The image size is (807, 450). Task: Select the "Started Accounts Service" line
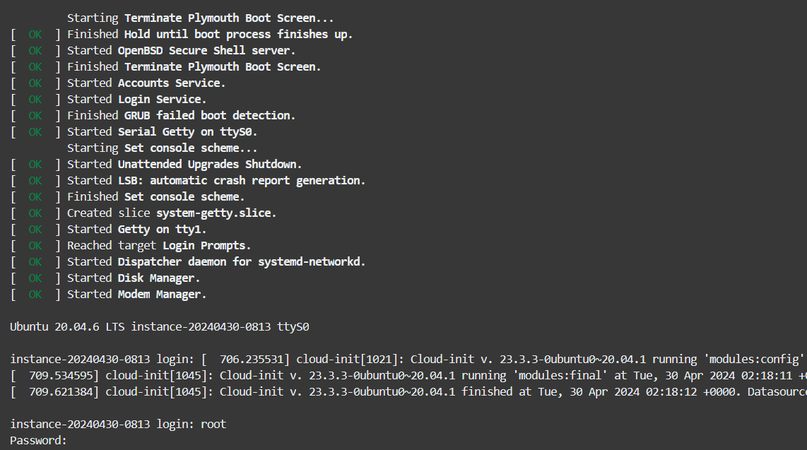pyautogui.click(x=146, y=83)
